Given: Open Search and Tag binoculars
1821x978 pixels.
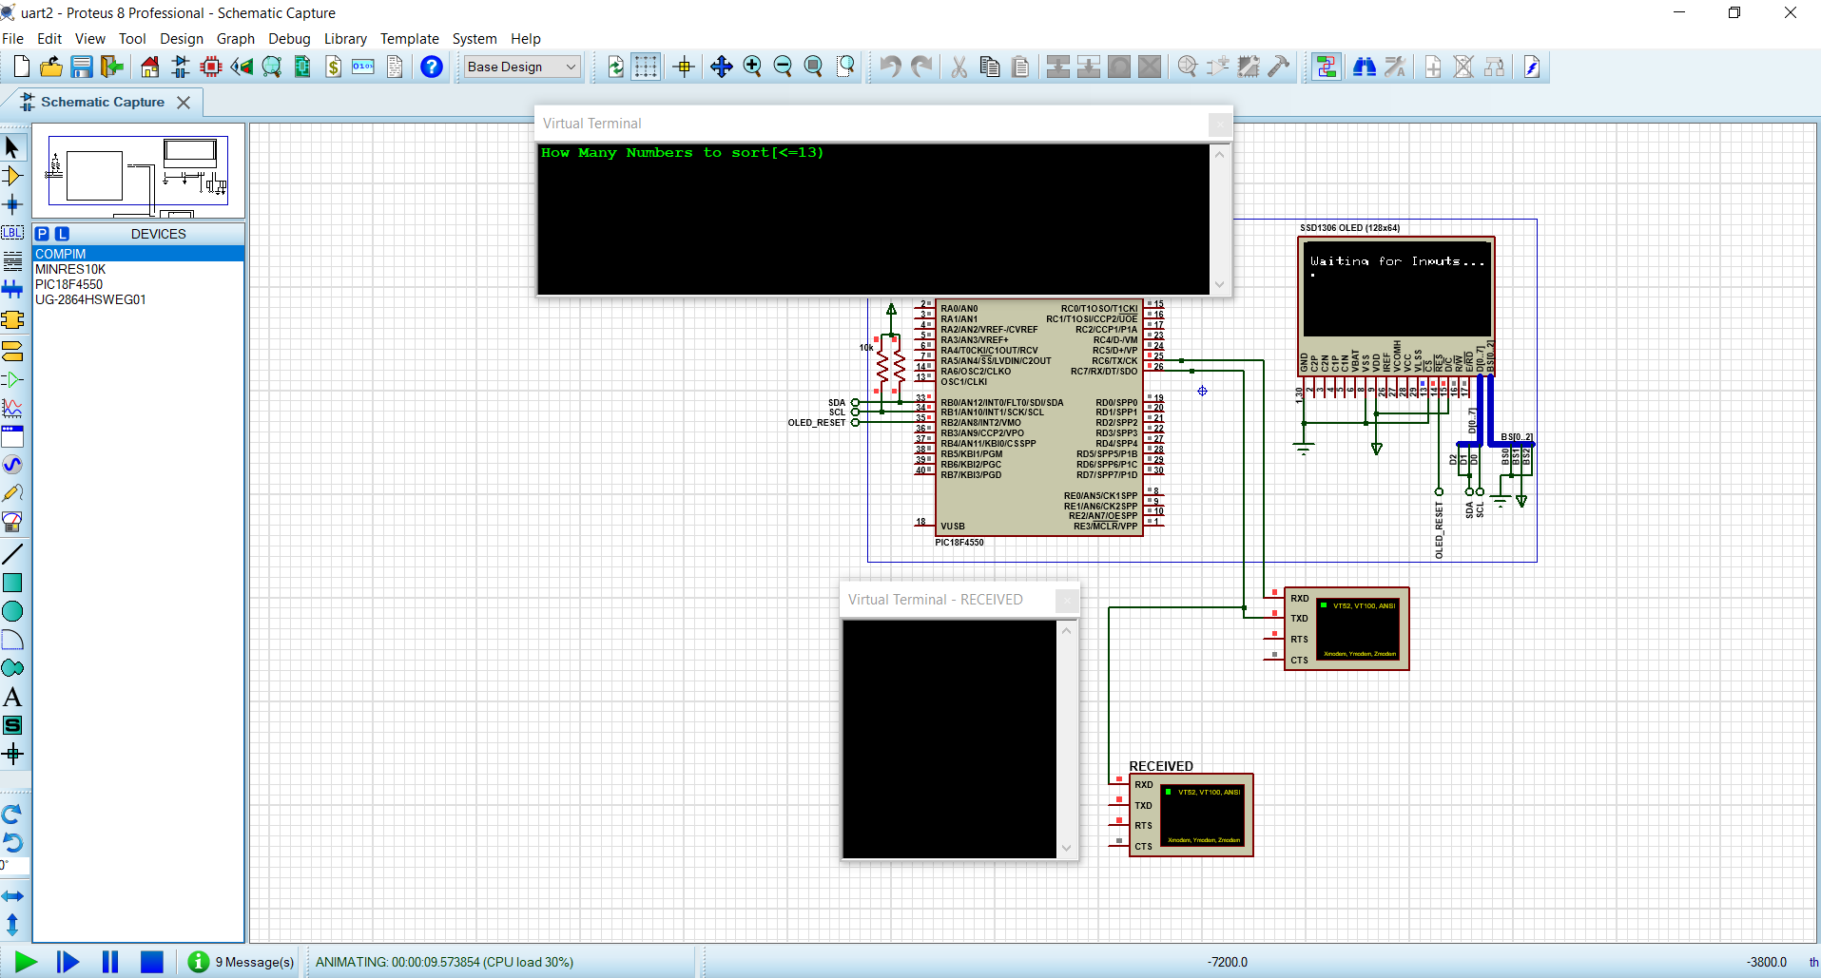Looking at the screenshot, I should click(x=1365, y=67).
